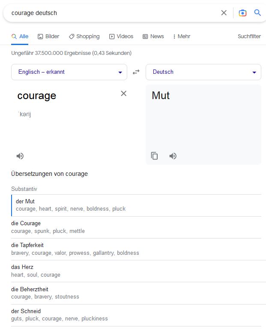Listen to pronunciation of 'courage'

20,156
